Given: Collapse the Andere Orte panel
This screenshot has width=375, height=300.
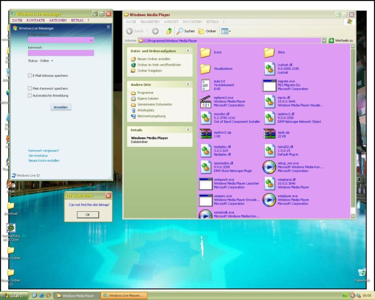Looking at the screenshot, I should click(188, 84).
